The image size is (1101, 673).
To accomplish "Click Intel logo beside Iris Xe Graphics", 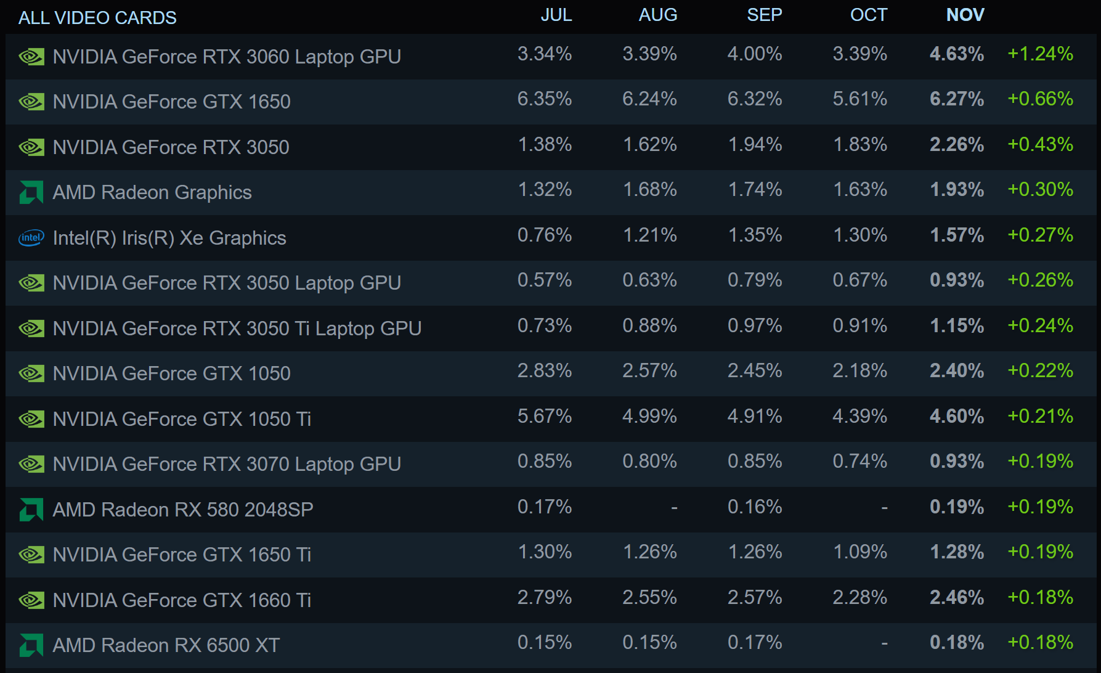I will point(31,238).
